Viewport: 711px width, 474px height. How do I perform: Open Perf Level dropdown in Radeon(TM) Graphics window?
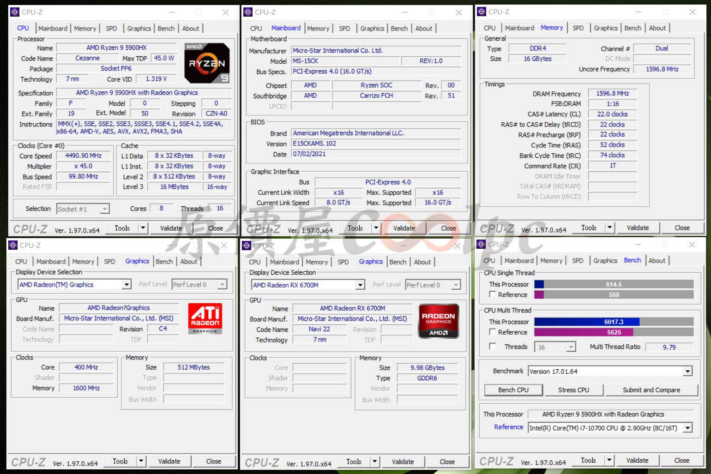coord(222,285)
